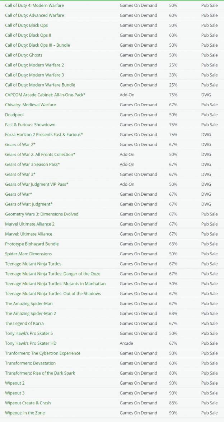The image size is (224, 422).
Task: Open CAPCOM Arcade Cabinet: All-In-One-Pack link
Action: tap(45, 95)
